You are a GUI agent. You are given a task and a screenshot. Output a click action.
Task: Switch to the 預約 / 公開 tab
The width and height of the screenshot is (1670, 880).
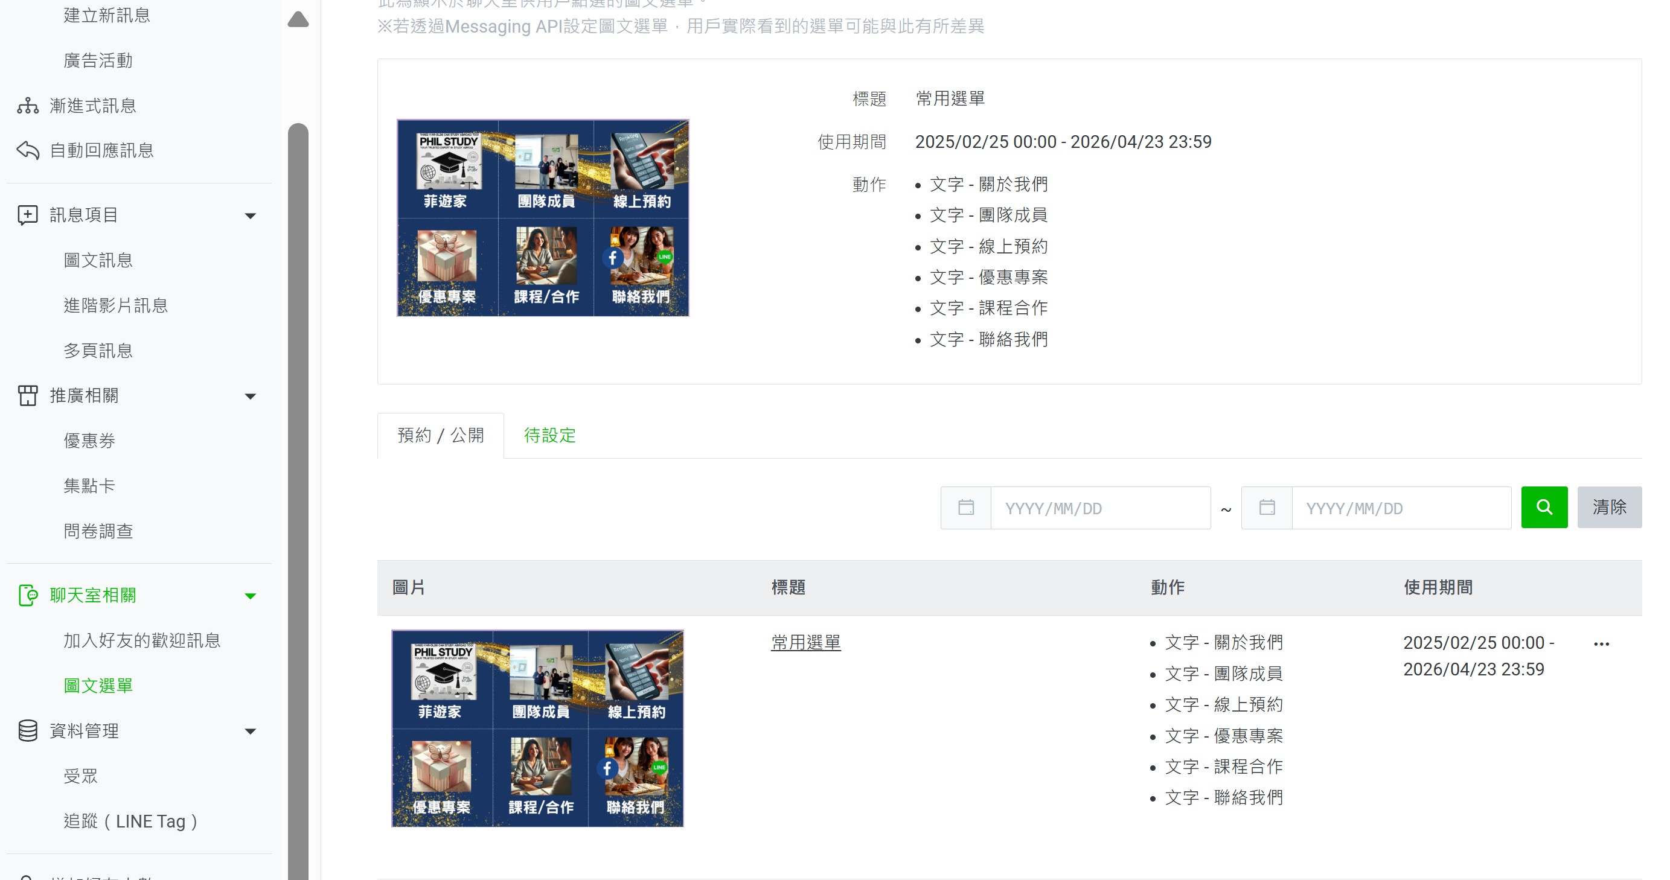[441, 435]
